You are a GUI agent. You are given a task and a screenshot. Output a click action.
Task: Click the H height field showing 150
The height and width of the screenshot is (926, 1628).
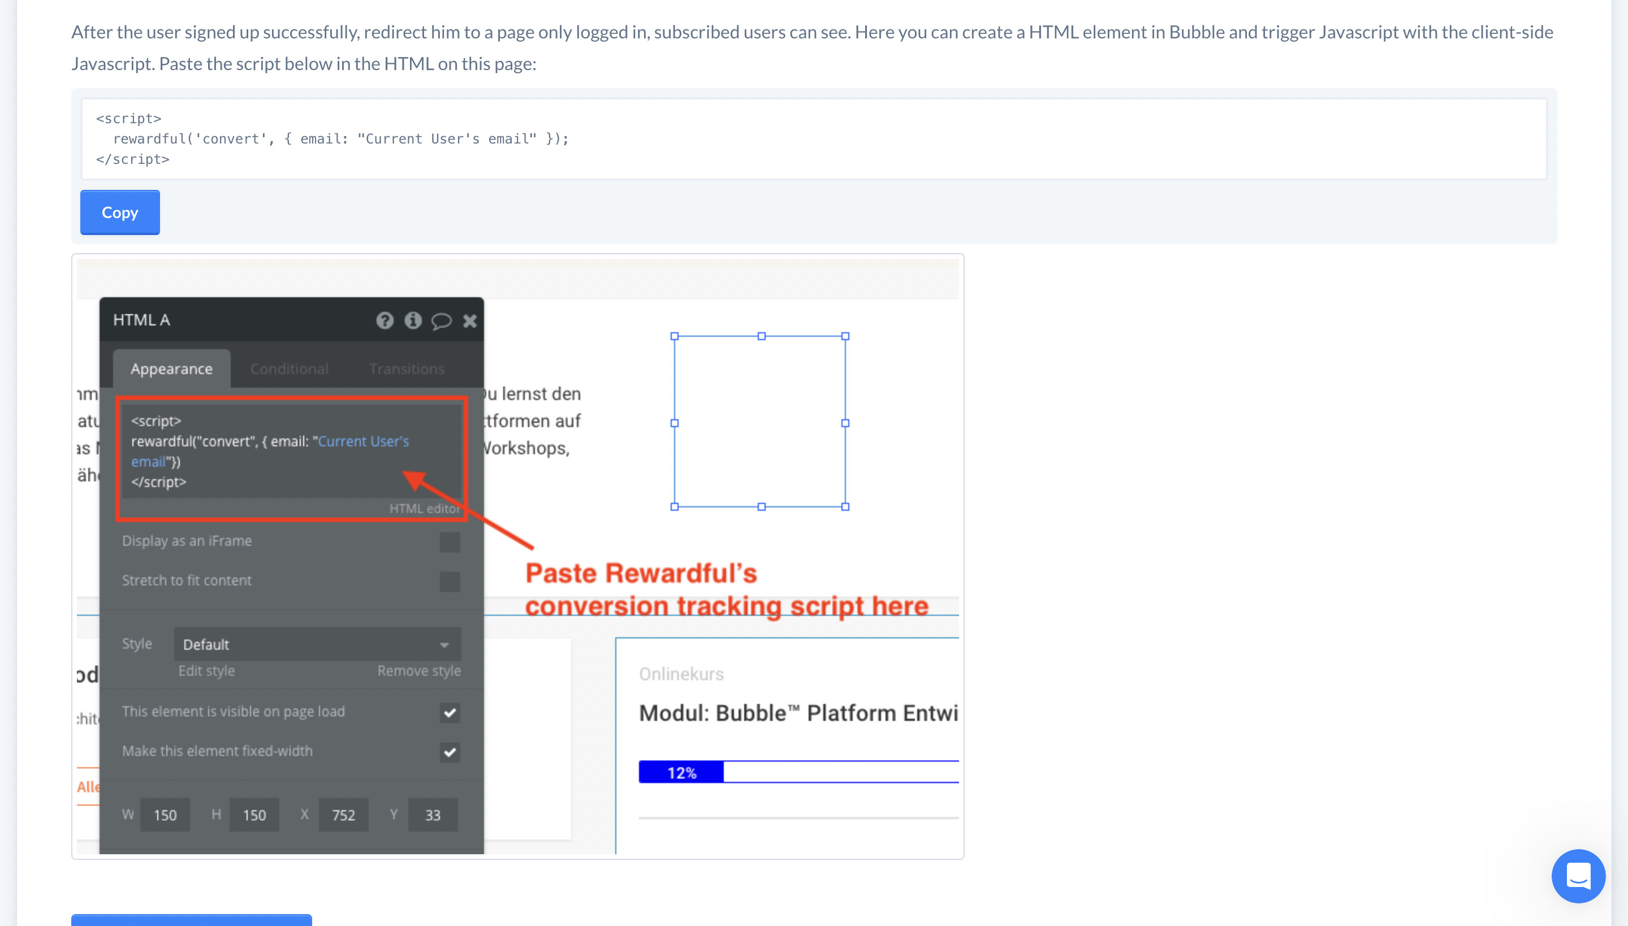254,815
